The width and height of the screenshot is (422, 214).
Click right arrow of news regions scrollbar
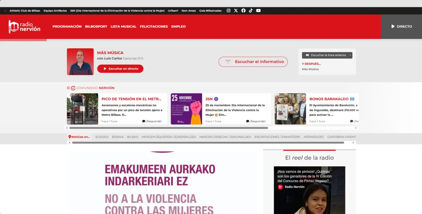click(x=353, y=143)
